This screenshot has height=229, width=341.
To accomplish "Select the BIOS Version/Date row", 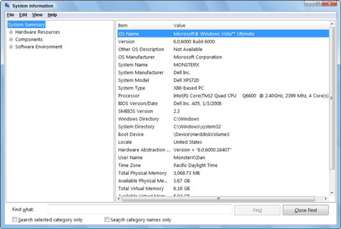I will 223,104.
